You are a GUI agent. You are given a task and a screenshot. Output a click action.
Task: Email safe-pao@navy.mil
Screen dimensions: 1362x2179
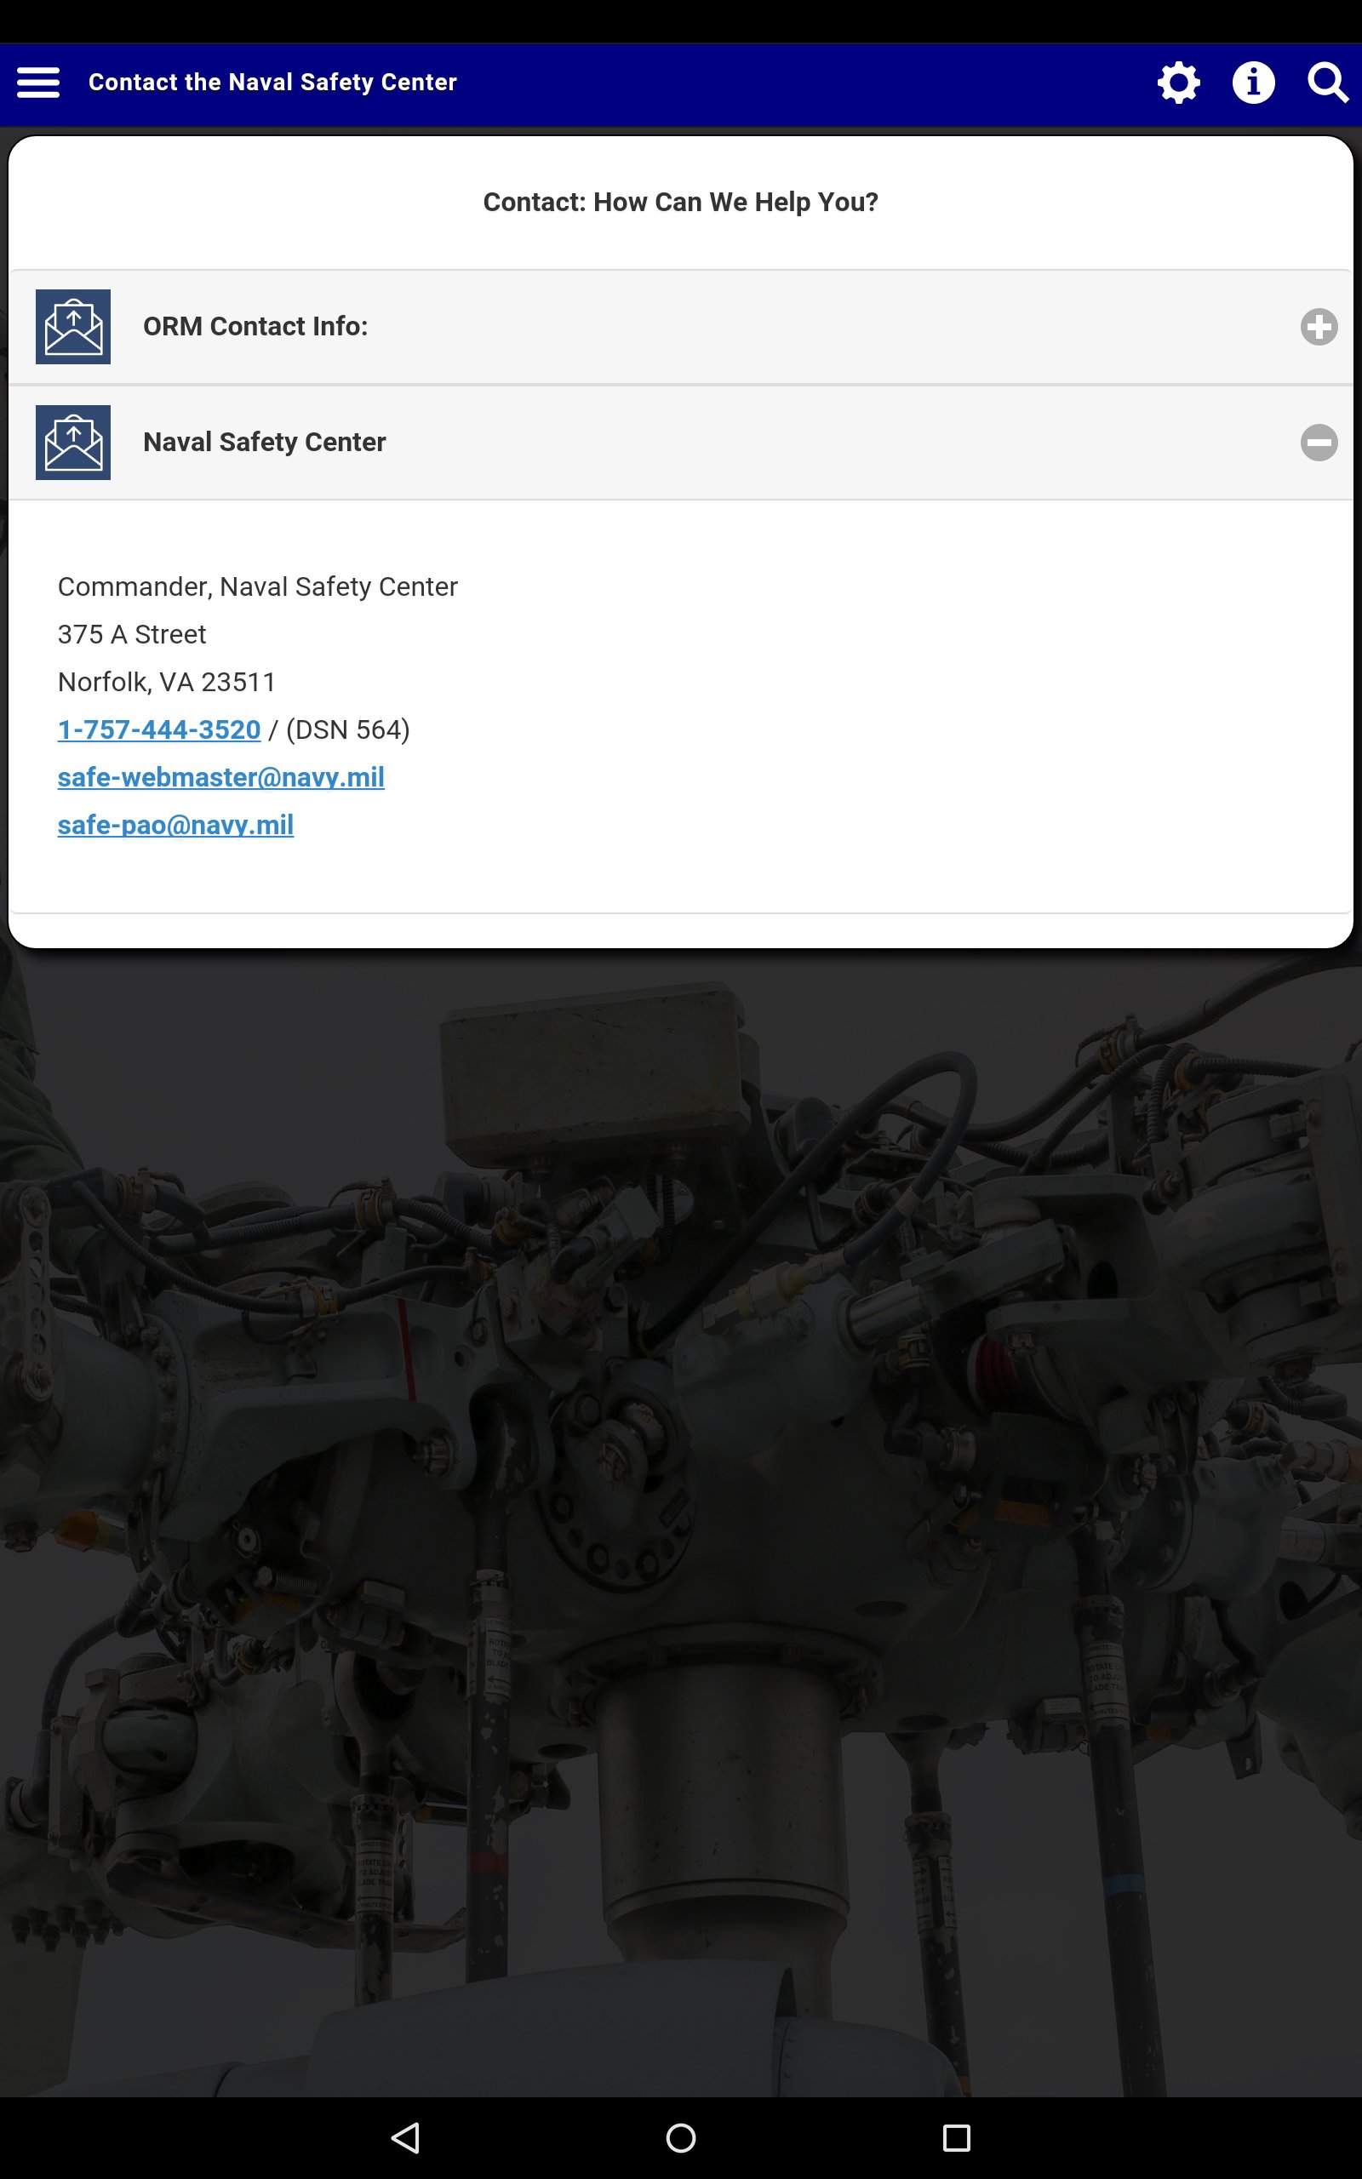175,825
